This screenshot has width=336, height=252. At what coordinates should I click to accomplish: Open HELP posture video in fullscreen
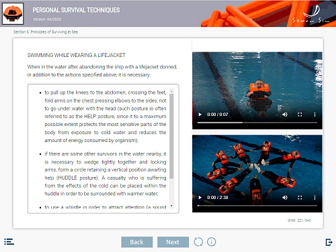pos(300,115)
